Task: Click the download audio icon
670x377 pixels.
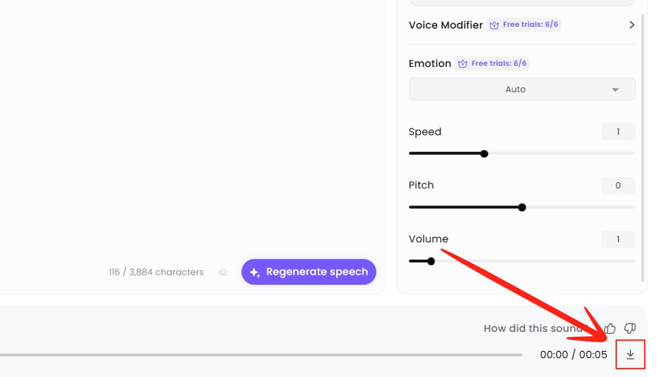Action: (x=630, y=355)
